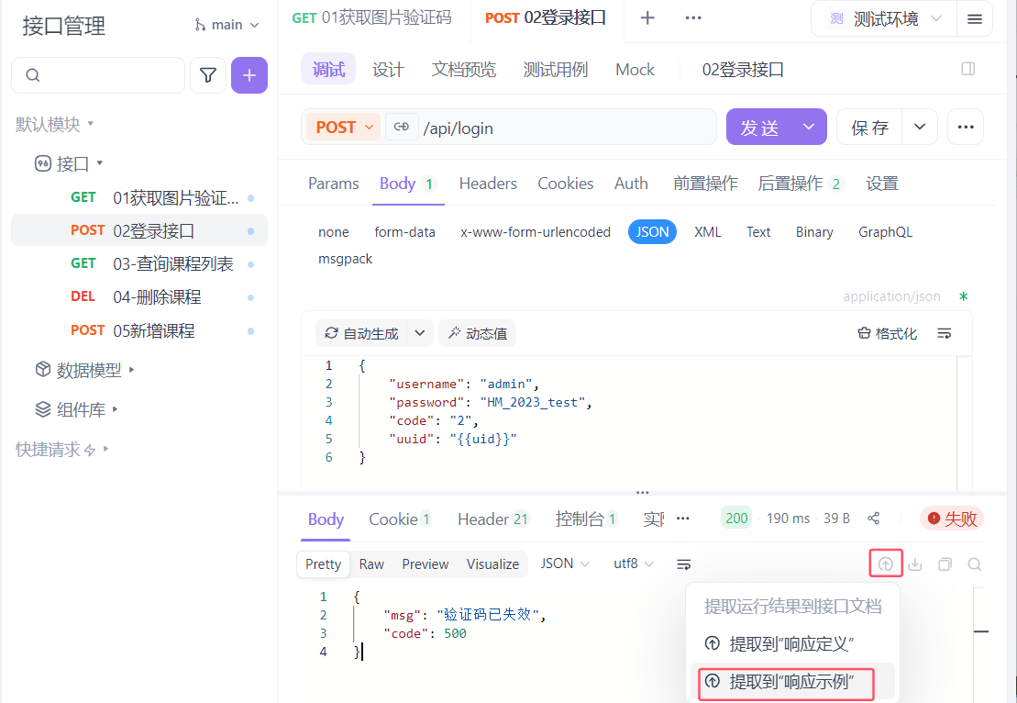Open the tab bar more-options ellipsis

[x=693, y=17]
